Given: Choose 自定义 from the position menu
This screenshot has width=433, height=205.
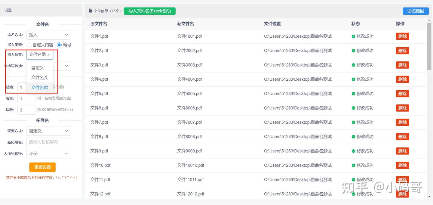Looking at the screenshot, I should 38,68.
